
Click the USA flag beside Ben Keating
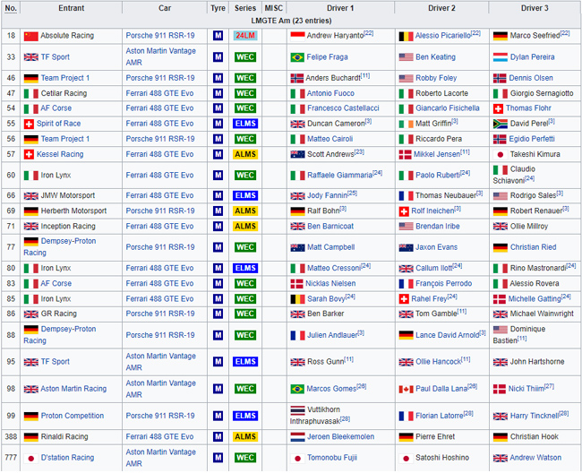[407, 57]
